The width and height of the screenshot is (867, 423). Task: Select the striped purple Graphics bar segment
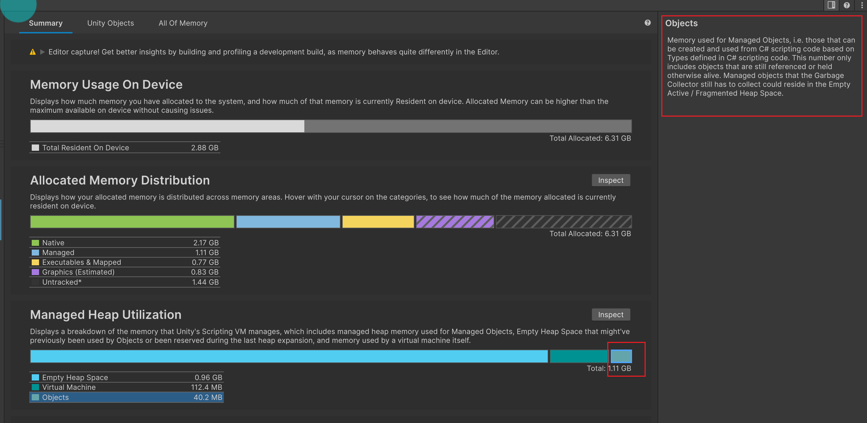455,222
